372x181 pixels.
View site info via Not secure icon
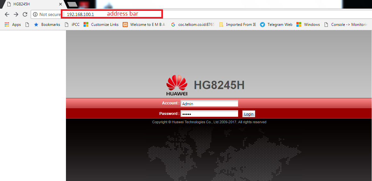pyautogui.click(x=35, y=14)
